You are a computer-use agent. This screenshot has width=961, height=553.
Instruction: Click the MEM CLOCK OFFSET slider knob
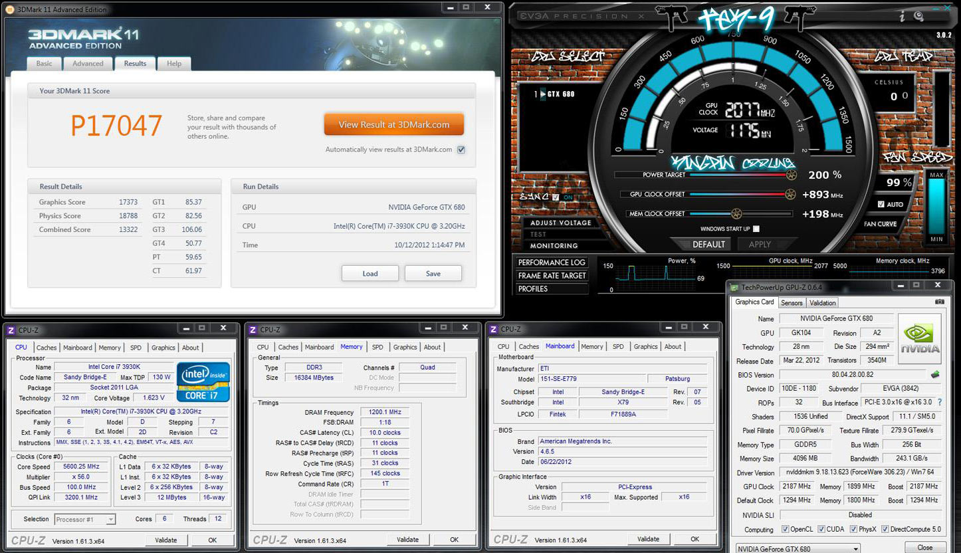click(x=736, y=213)
